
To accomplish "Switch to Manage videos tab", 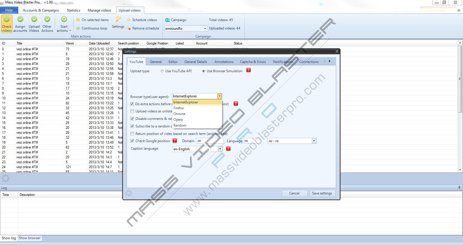I will coord(99,10).
